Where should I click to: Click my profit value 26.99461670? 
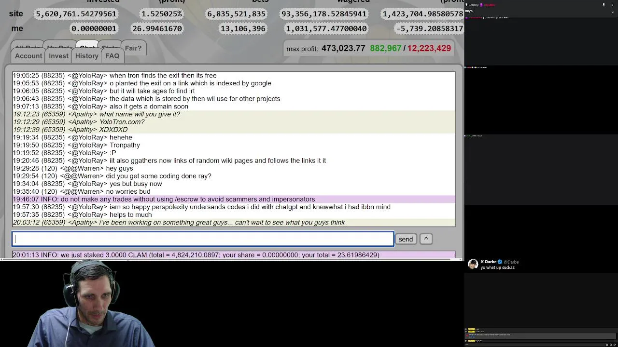pyautogui.click(x=157, y=28)
